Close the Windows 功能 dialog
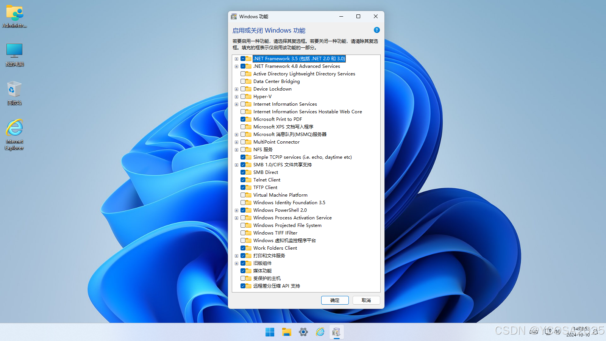The width and height of the screenshot is (606, 341). coord(376,16)
